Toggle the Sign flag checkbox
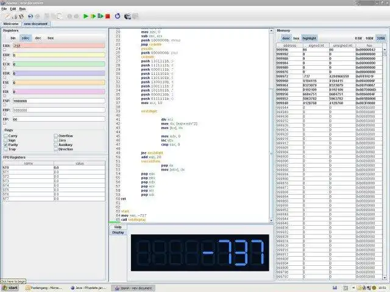The image size is (390, 292). 5,141
